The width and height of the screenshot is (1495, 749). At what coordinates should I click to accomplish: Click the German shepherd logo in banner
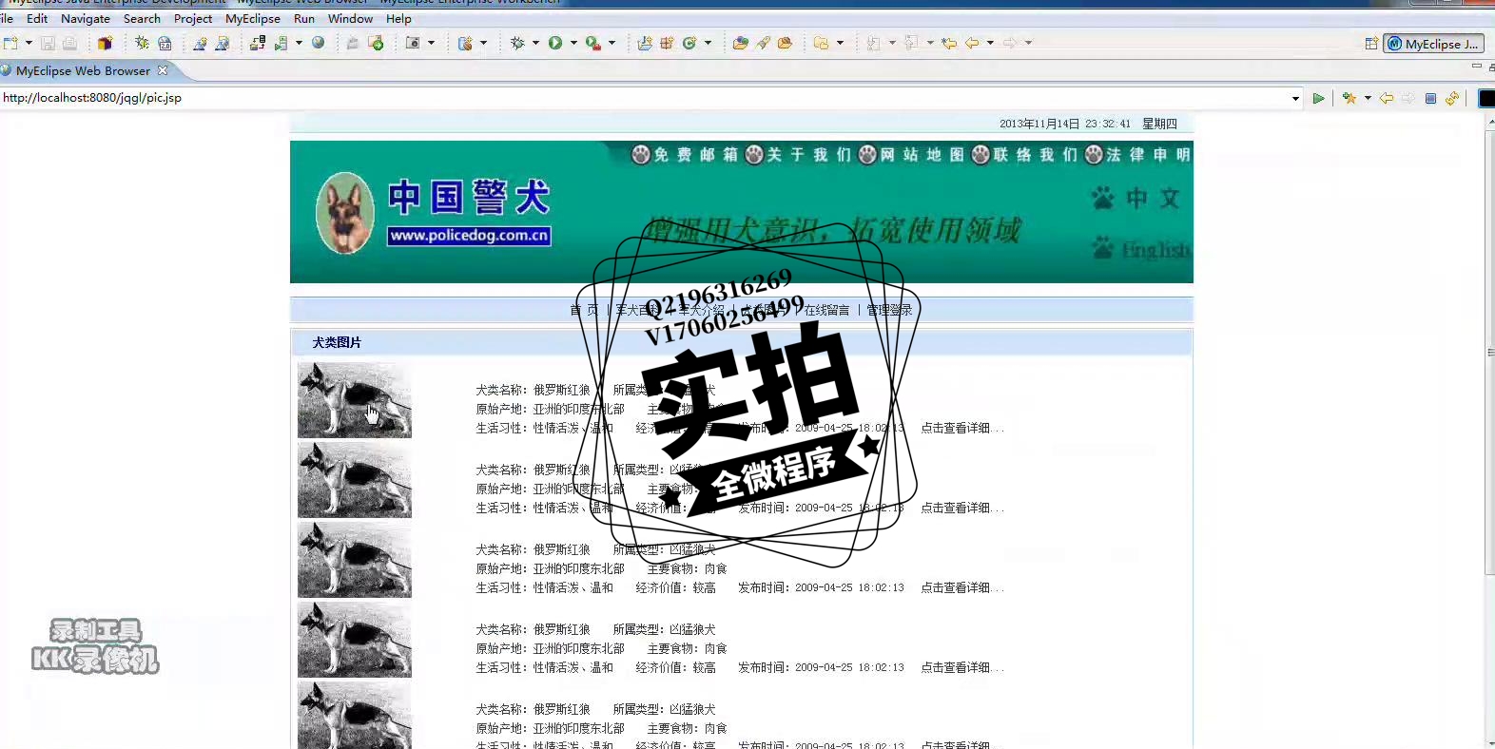(345, 213)
